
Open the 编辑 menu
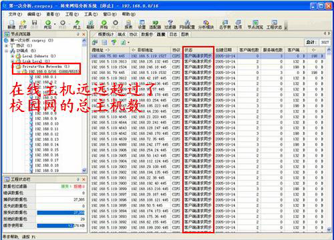click(x=34, y=14)
